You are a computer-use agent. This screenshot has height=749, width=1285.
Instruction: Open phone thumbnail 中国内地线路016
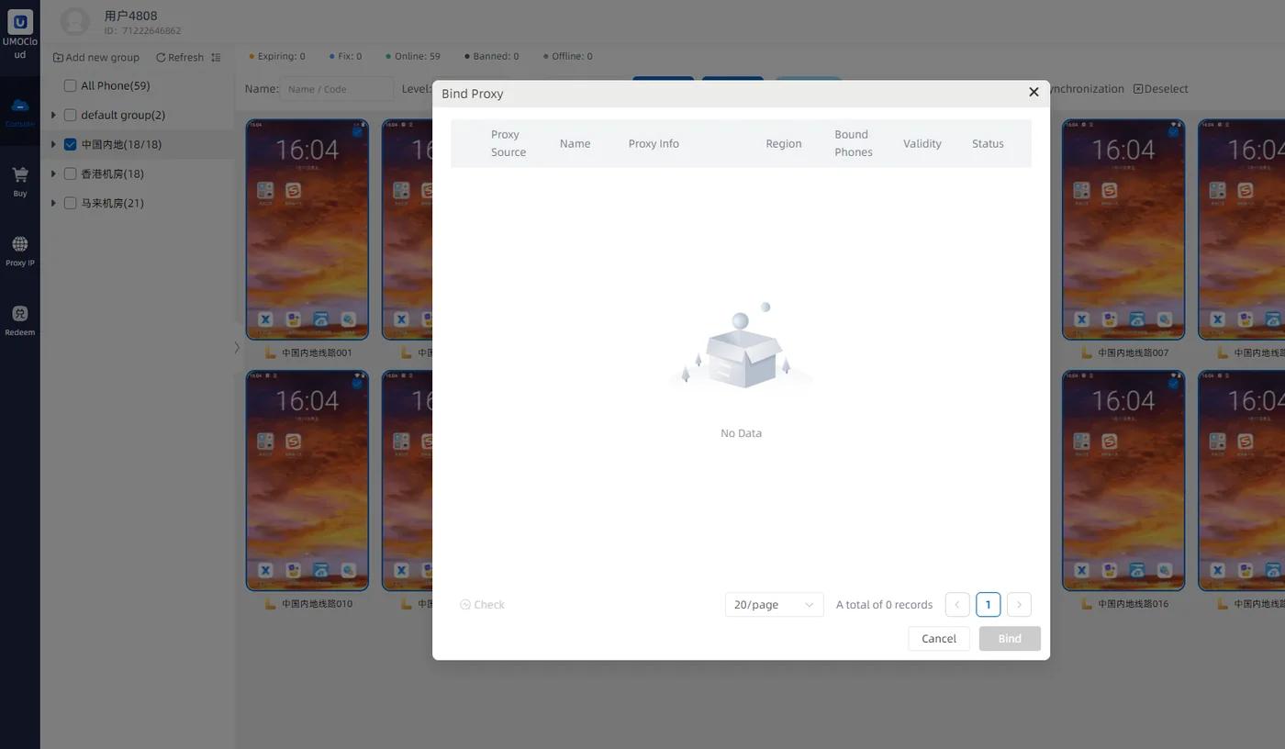pos(1123,481)
